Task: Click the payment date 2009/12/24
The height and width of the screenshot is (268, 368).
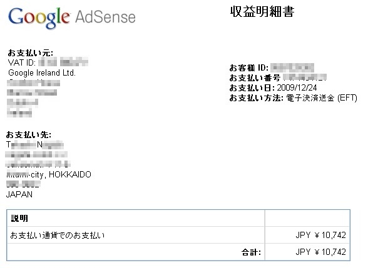Action: click(x=297, y=87)
